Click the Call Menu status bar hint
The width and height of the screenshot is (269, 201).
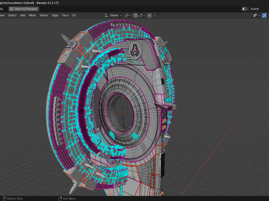point(67,199)
